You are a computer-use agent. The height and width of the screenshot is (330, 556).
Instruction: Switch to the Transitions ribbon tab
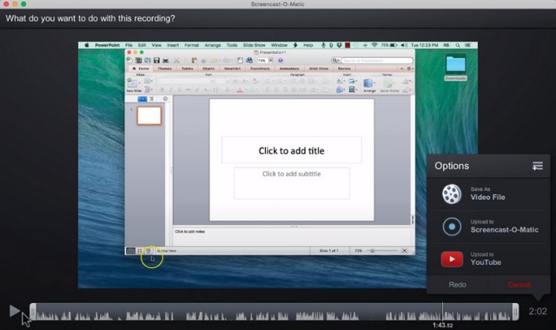point(260,69)
